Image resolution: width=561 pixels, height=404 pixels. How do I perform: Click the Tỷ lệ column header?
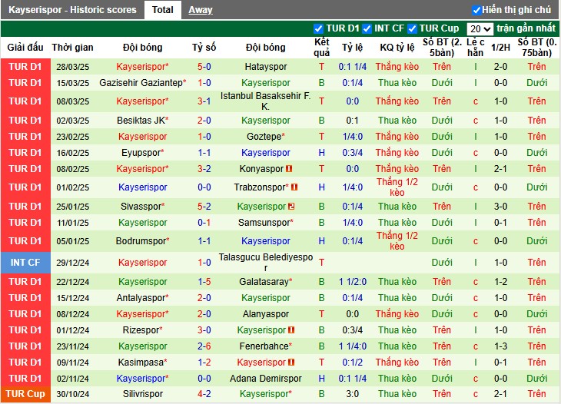[x=353, y=48]
